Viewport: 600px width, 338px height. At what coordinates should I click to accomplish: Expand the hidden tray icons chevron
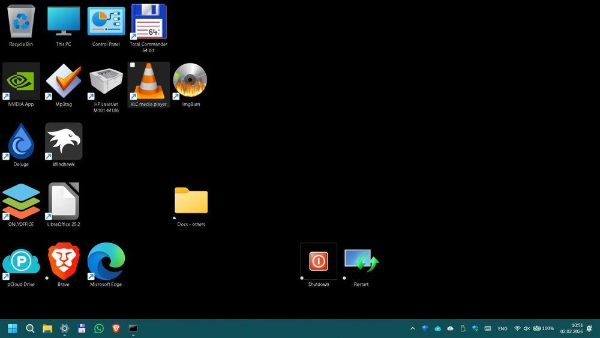pos(413,328)
